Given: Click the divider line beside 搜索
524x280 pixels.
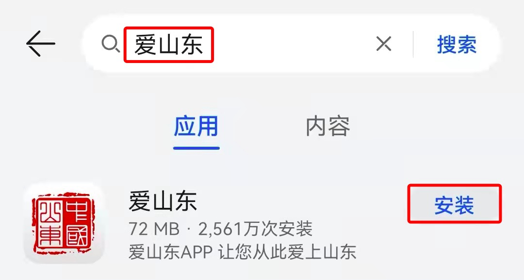Looking at the screenshot, I should (413, 44).
